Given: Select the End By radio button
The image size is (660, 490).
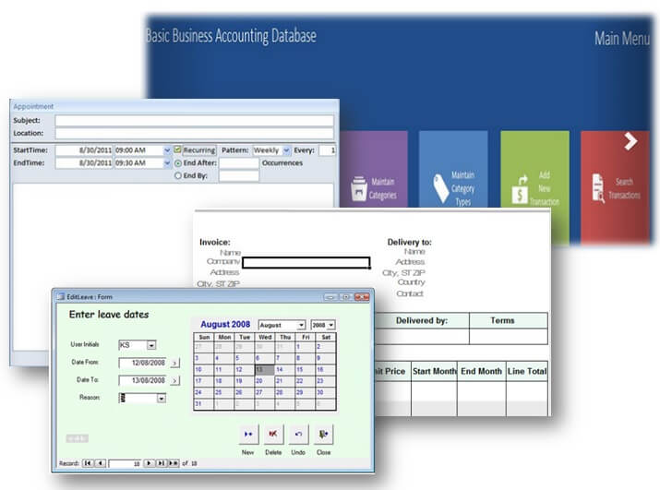Looking at the screenshot, I should tap(178, 175).
